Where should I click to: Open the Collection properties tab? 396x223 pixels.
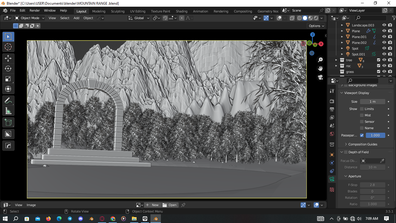coord(332,144)
